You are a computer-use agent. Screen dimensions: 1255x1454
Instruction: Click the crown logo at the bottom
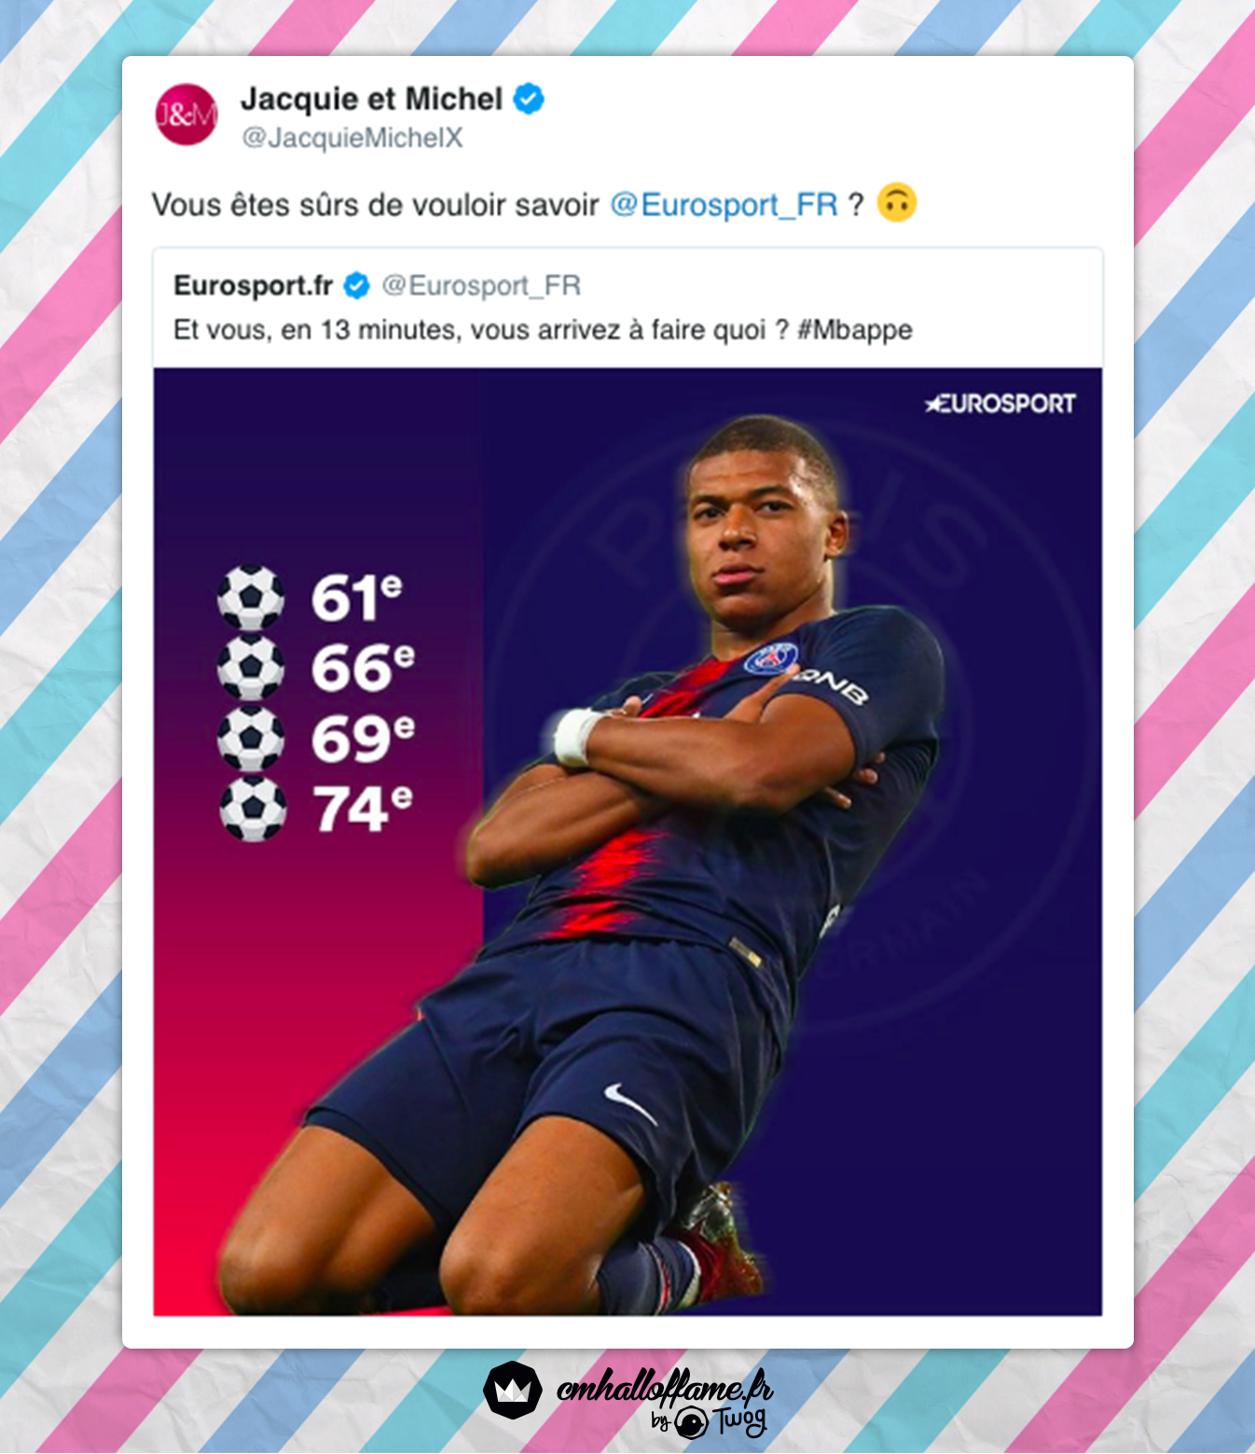point(513,1390)
